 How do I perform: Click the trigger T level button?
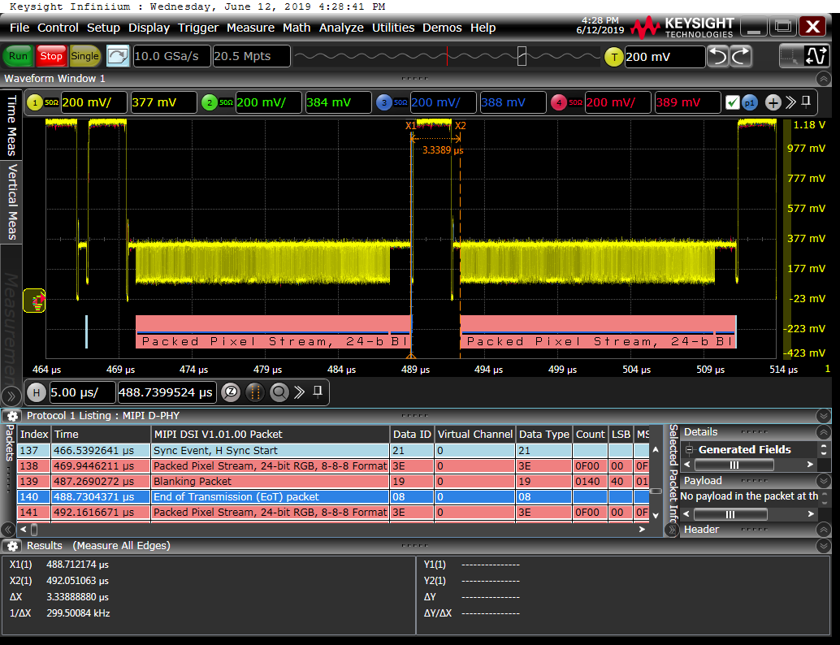614,57
